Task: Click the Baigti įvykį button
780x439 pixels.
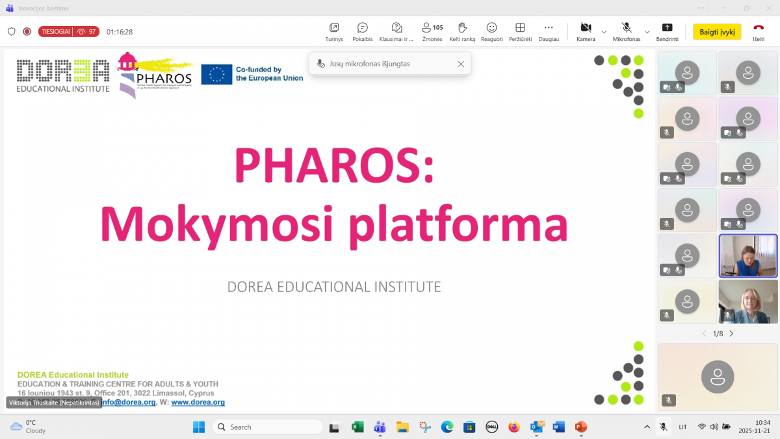Action: [716, 32]
